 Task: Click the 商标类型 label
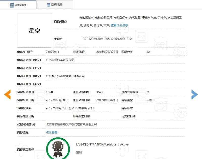tap(127, 100)
